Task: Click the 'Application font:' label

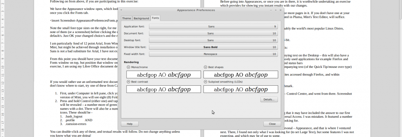Action: pos(134,27)
